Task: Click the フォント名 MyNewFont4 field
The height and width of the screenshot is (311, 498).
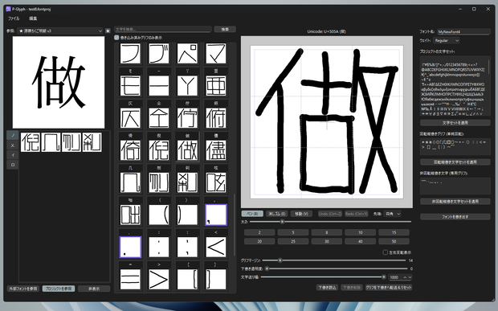Action: [463, 32]
